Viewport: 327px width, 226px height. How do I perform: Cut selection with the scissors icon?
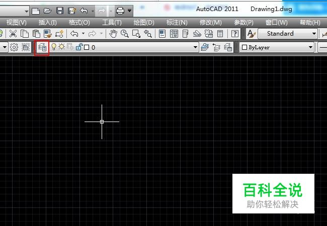(13, 34)
